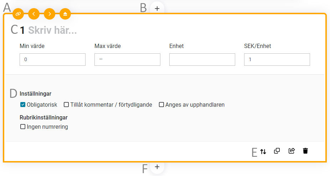Click the orange right chevron button
Screen dimensions: 330x176
(50, 14)
